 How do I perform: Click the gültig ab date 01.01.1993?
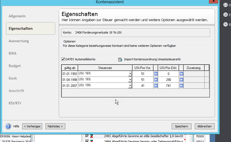pos(70,74)
